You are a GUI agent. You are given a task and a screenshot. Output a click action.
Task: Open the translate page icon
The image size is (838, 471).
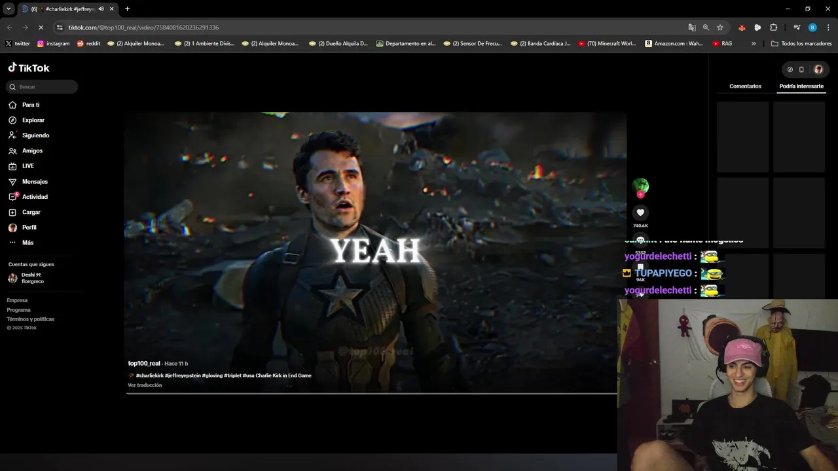692,27
